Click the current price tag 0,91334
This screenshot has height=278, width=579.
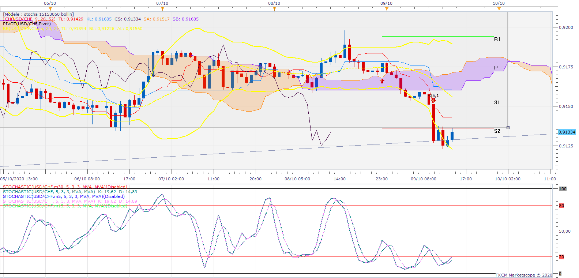point(567,132)
